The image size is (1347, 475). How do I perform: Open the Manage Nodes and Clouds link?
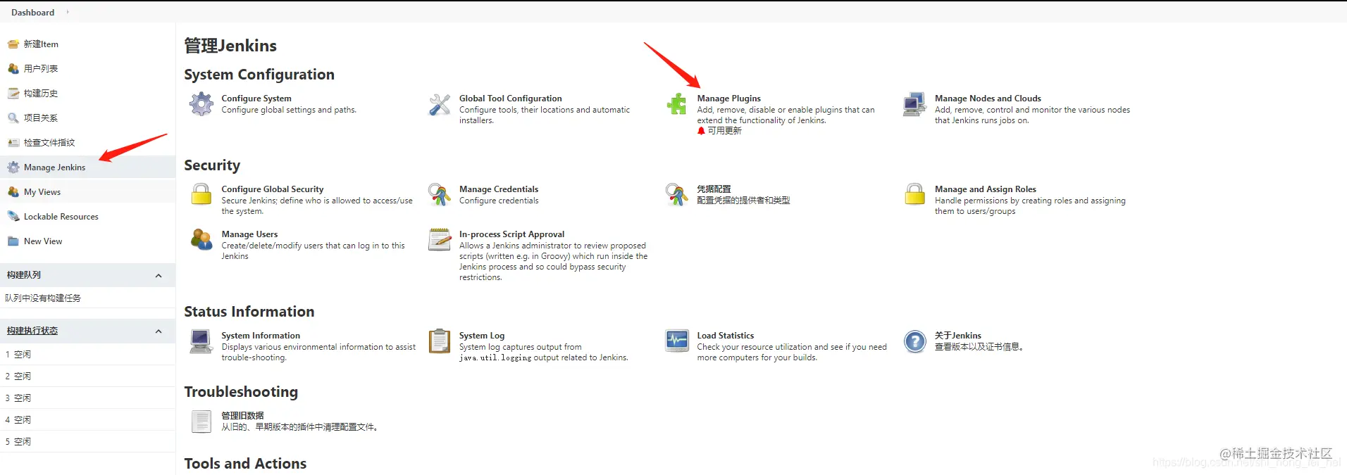pos(988,99)
